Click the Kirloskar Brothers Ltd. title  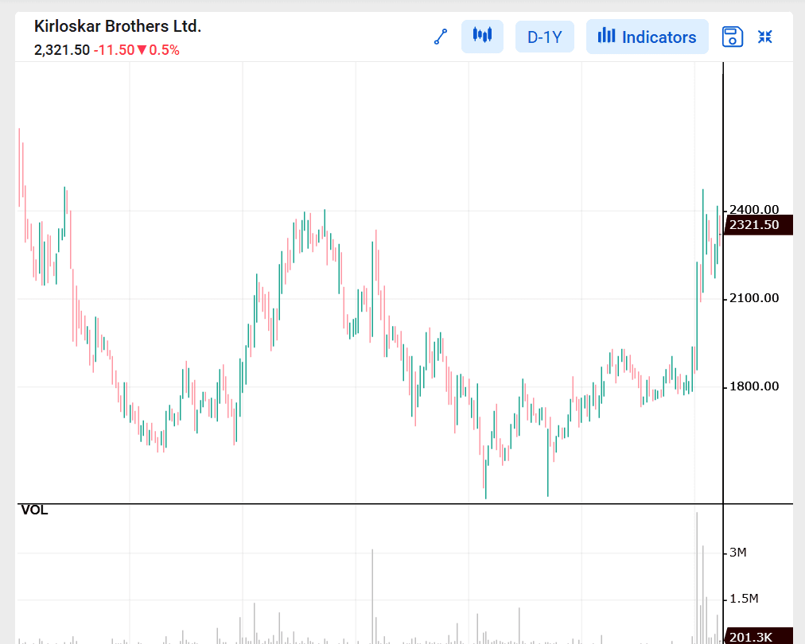tap(118, 26)
